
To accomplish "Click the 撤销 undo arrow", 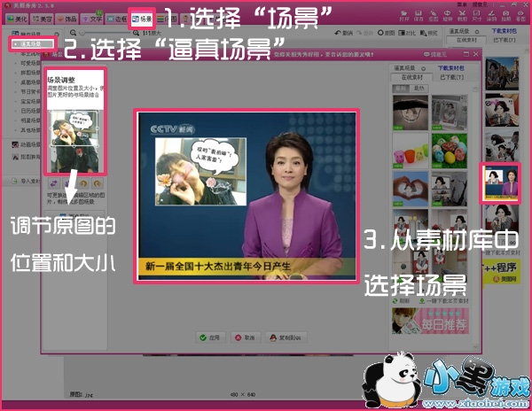I will (x=343, y=33).
